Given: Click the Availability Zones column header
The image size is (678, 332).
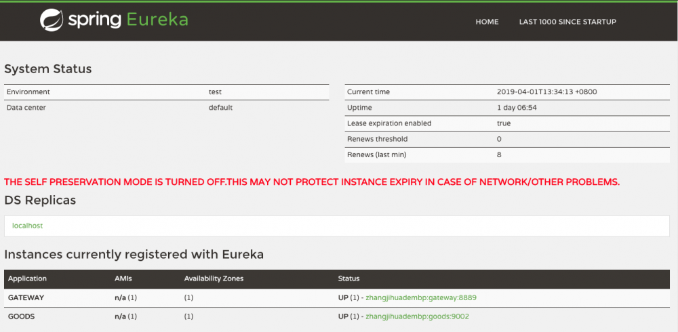Looking at the screenshot, I should [214, 278].
